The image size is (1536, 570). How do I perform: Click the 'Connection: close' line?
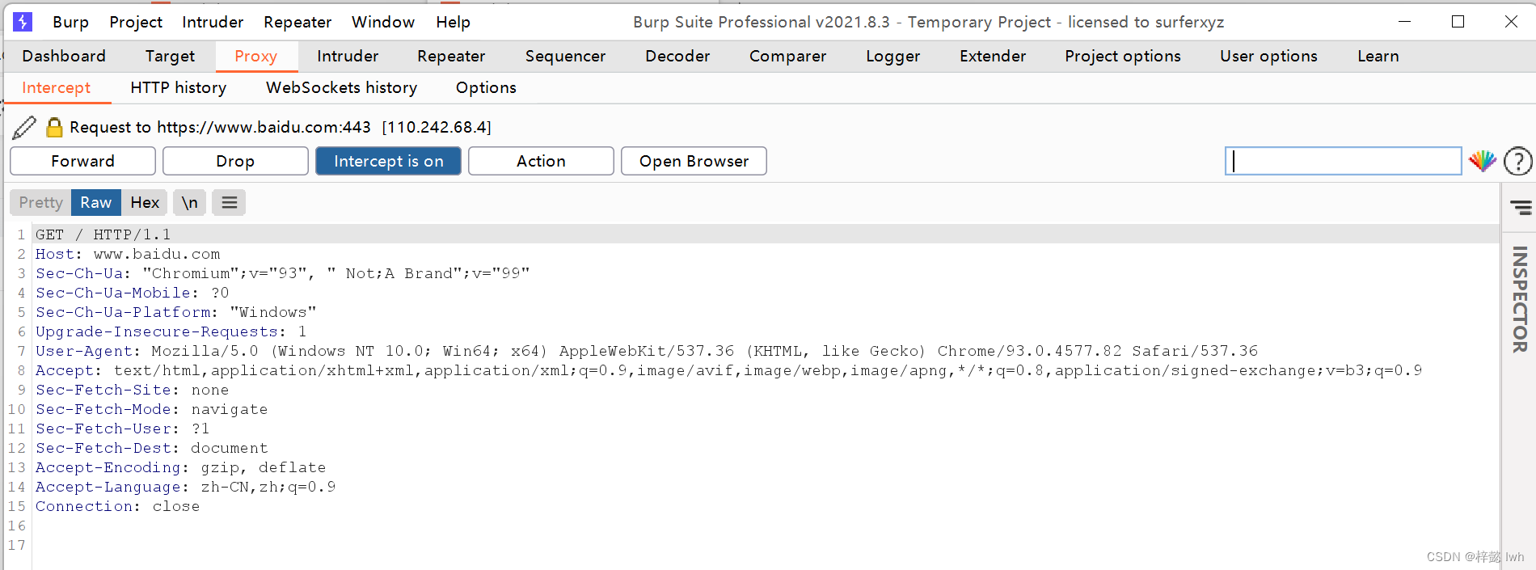[118, 506]
